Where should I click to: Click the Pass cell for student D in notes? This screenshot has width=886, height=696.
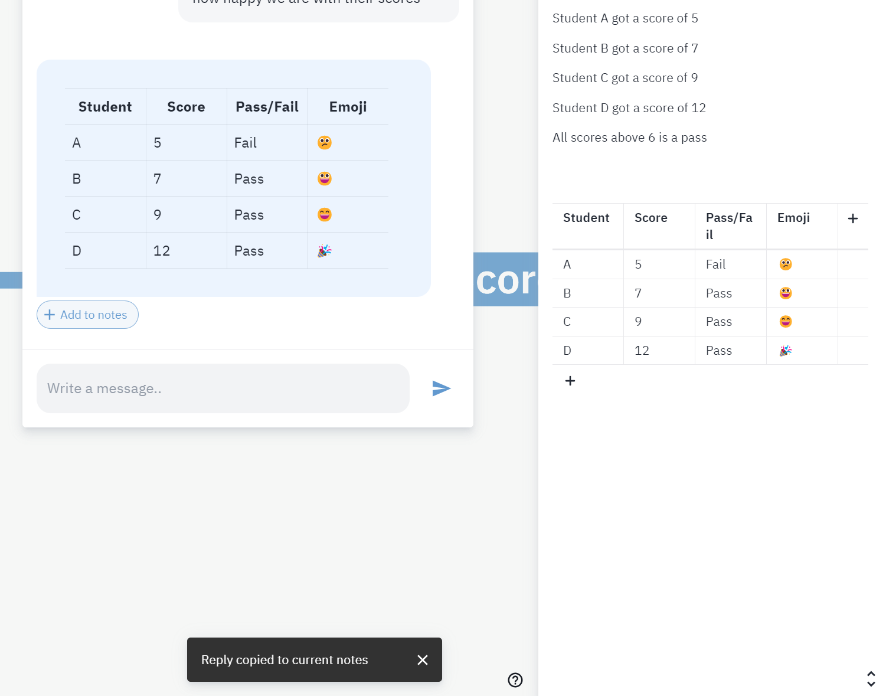pyautogui.click(x=731, y=351)
